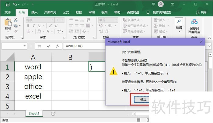
Task: Open 条件格式 conditional formatting menu
Action: 132,20
